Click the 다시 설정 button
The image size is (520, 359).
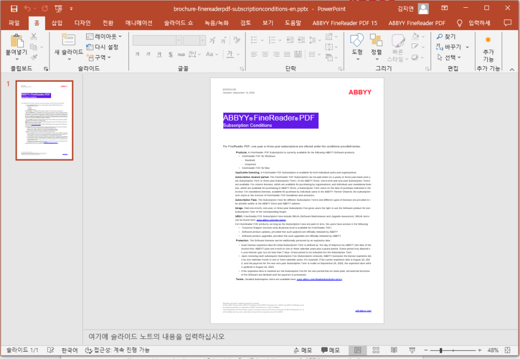click(102, 47)
